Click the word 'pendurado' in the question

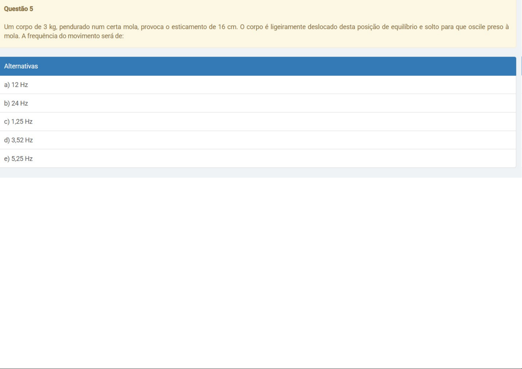(74, 27)
